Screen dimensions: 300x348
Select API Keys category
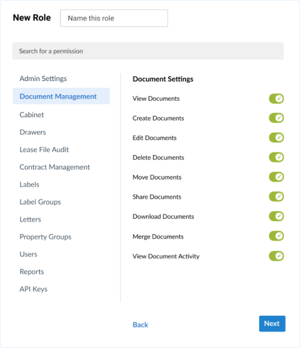click(x=34, y=289)
